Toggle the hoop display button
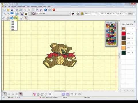 click(x=33, y=14)
